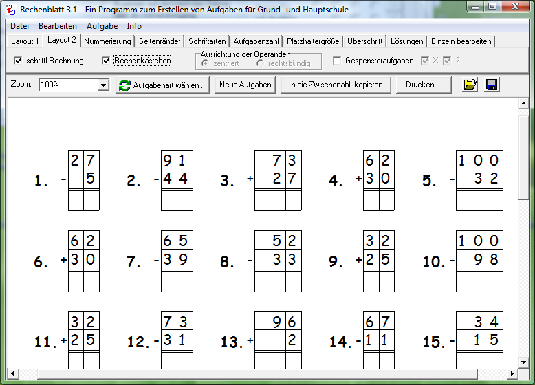Enable the Gespensteraufgaben checkbox
Screen dimensions: 535x385
pyautogui.click(x=337, y=60)
